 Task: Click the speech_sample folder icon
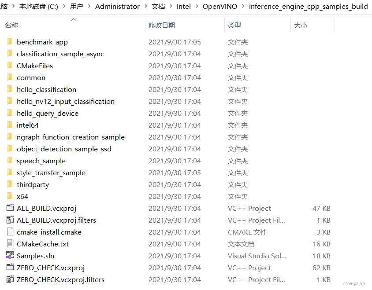coord(10,160)
